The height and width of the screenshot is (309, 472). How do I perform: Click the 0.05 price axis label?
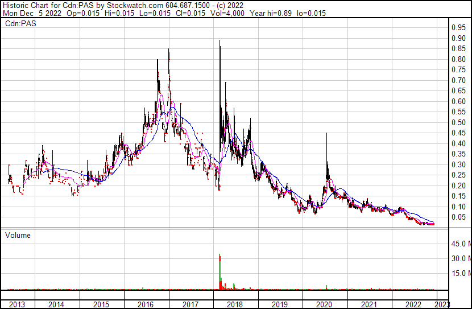458,217
